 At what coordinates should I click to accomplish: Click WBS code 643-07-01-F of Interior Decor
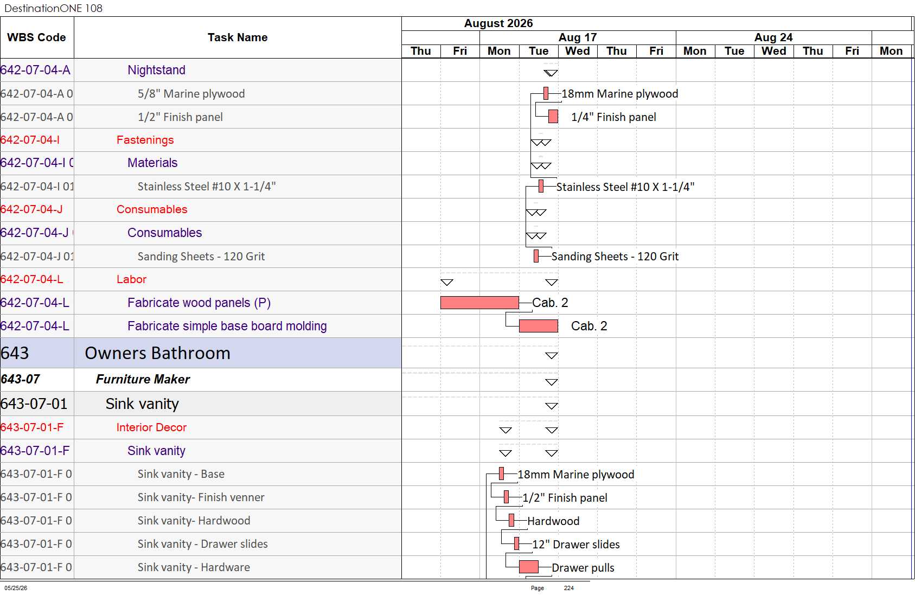pyautogui.click(x=32, y=427)
